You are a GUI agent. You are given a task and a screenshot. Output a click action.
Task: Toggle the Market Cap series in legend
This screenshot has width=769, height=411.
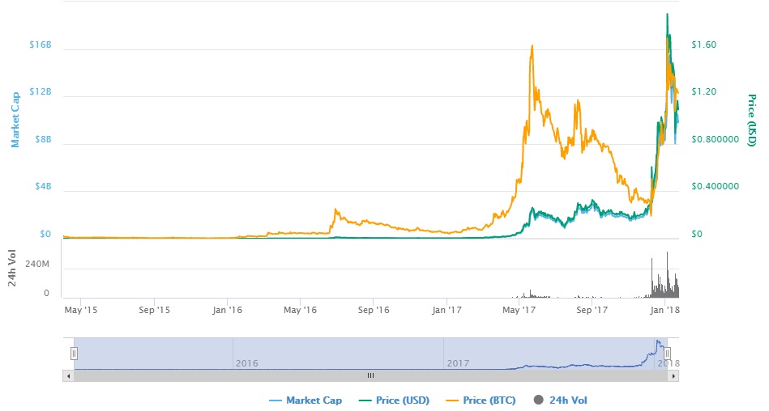click(314, 400)
